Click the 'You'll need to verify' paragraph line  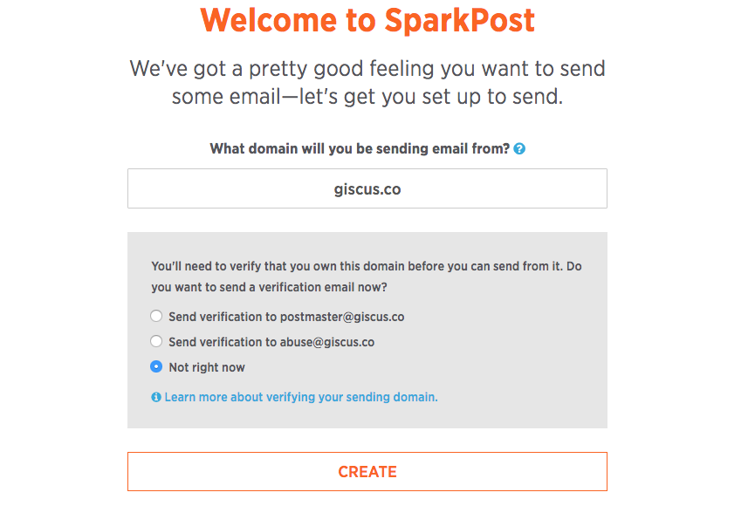[367, 266]
